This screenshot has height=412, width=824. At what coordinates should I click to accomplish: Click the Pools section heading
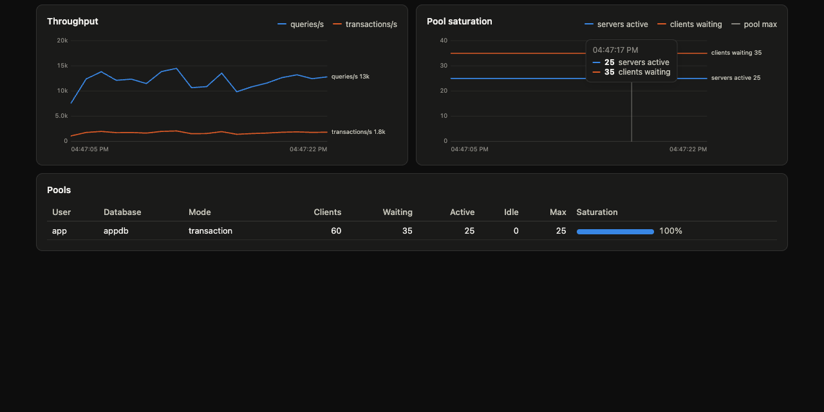pos(59,190)
